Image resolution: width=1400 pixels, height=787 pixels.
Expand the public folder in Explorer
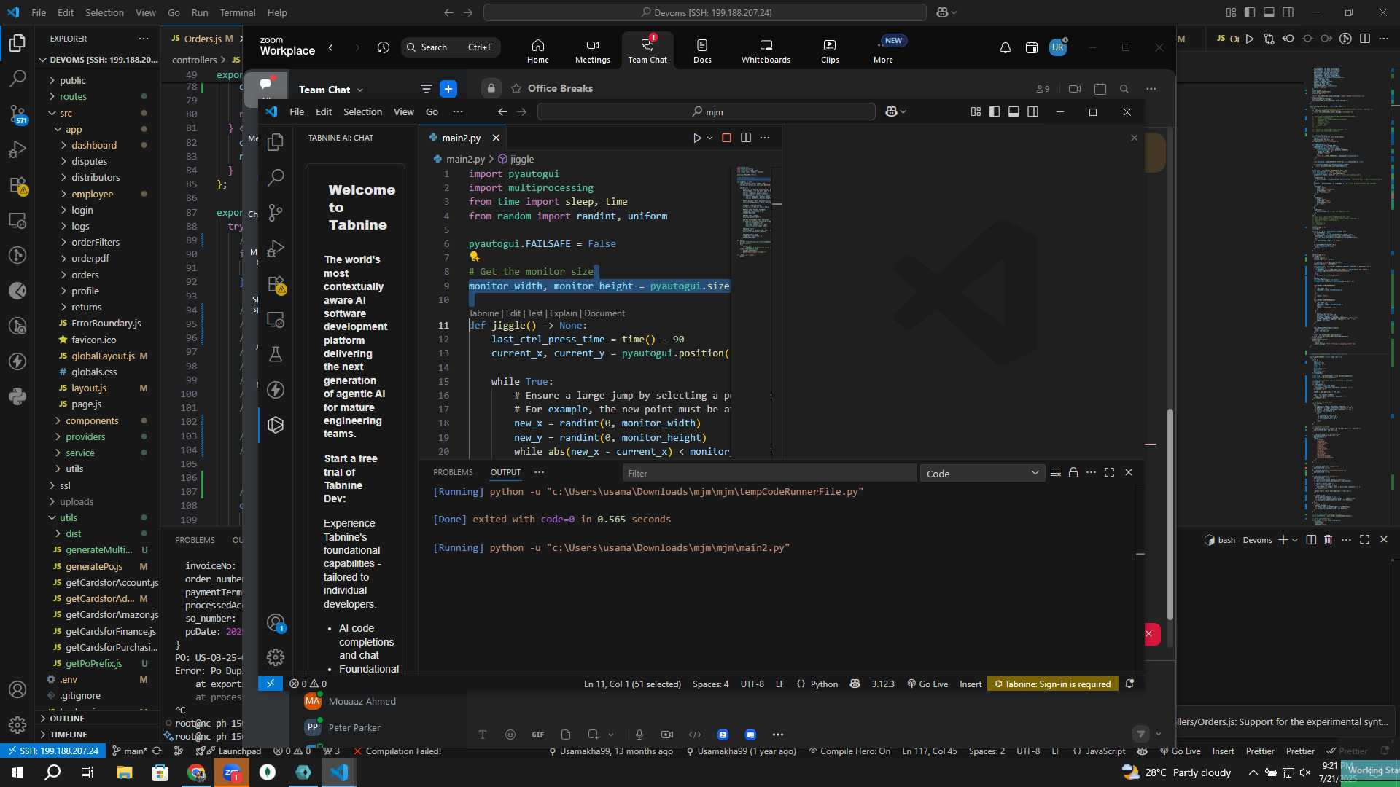(72, 80)
